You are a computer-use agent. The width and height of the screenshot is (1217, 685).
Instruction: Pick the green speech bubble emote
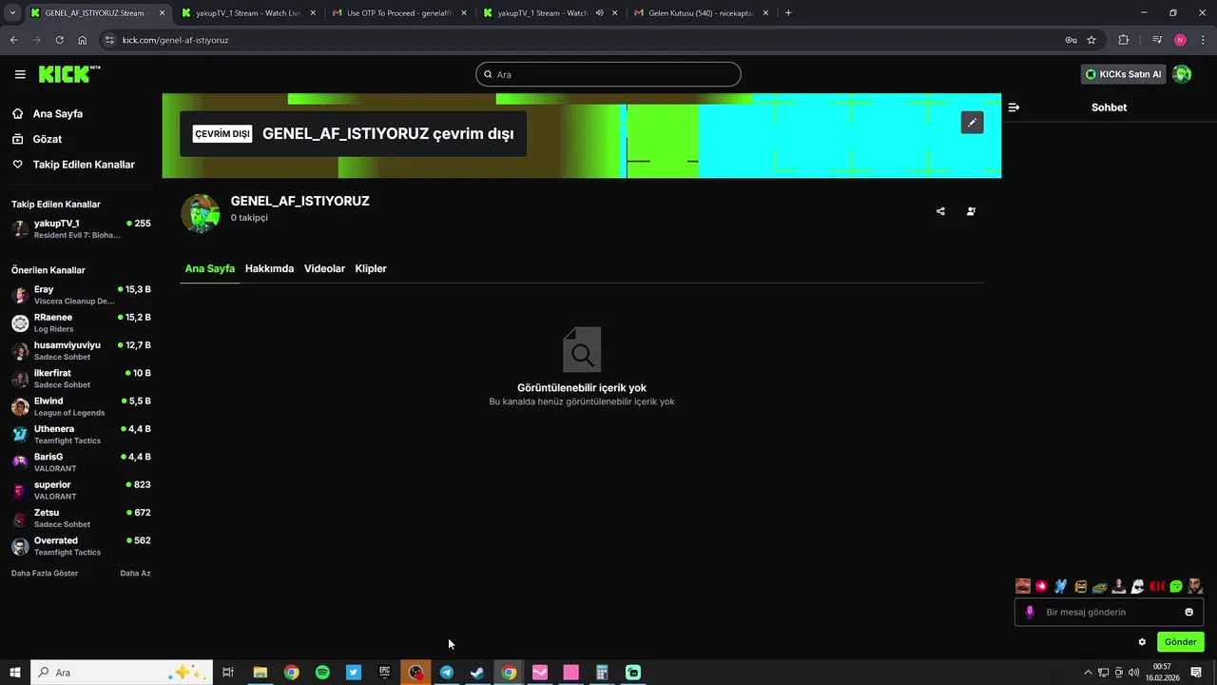click(x=1176, y=586)
